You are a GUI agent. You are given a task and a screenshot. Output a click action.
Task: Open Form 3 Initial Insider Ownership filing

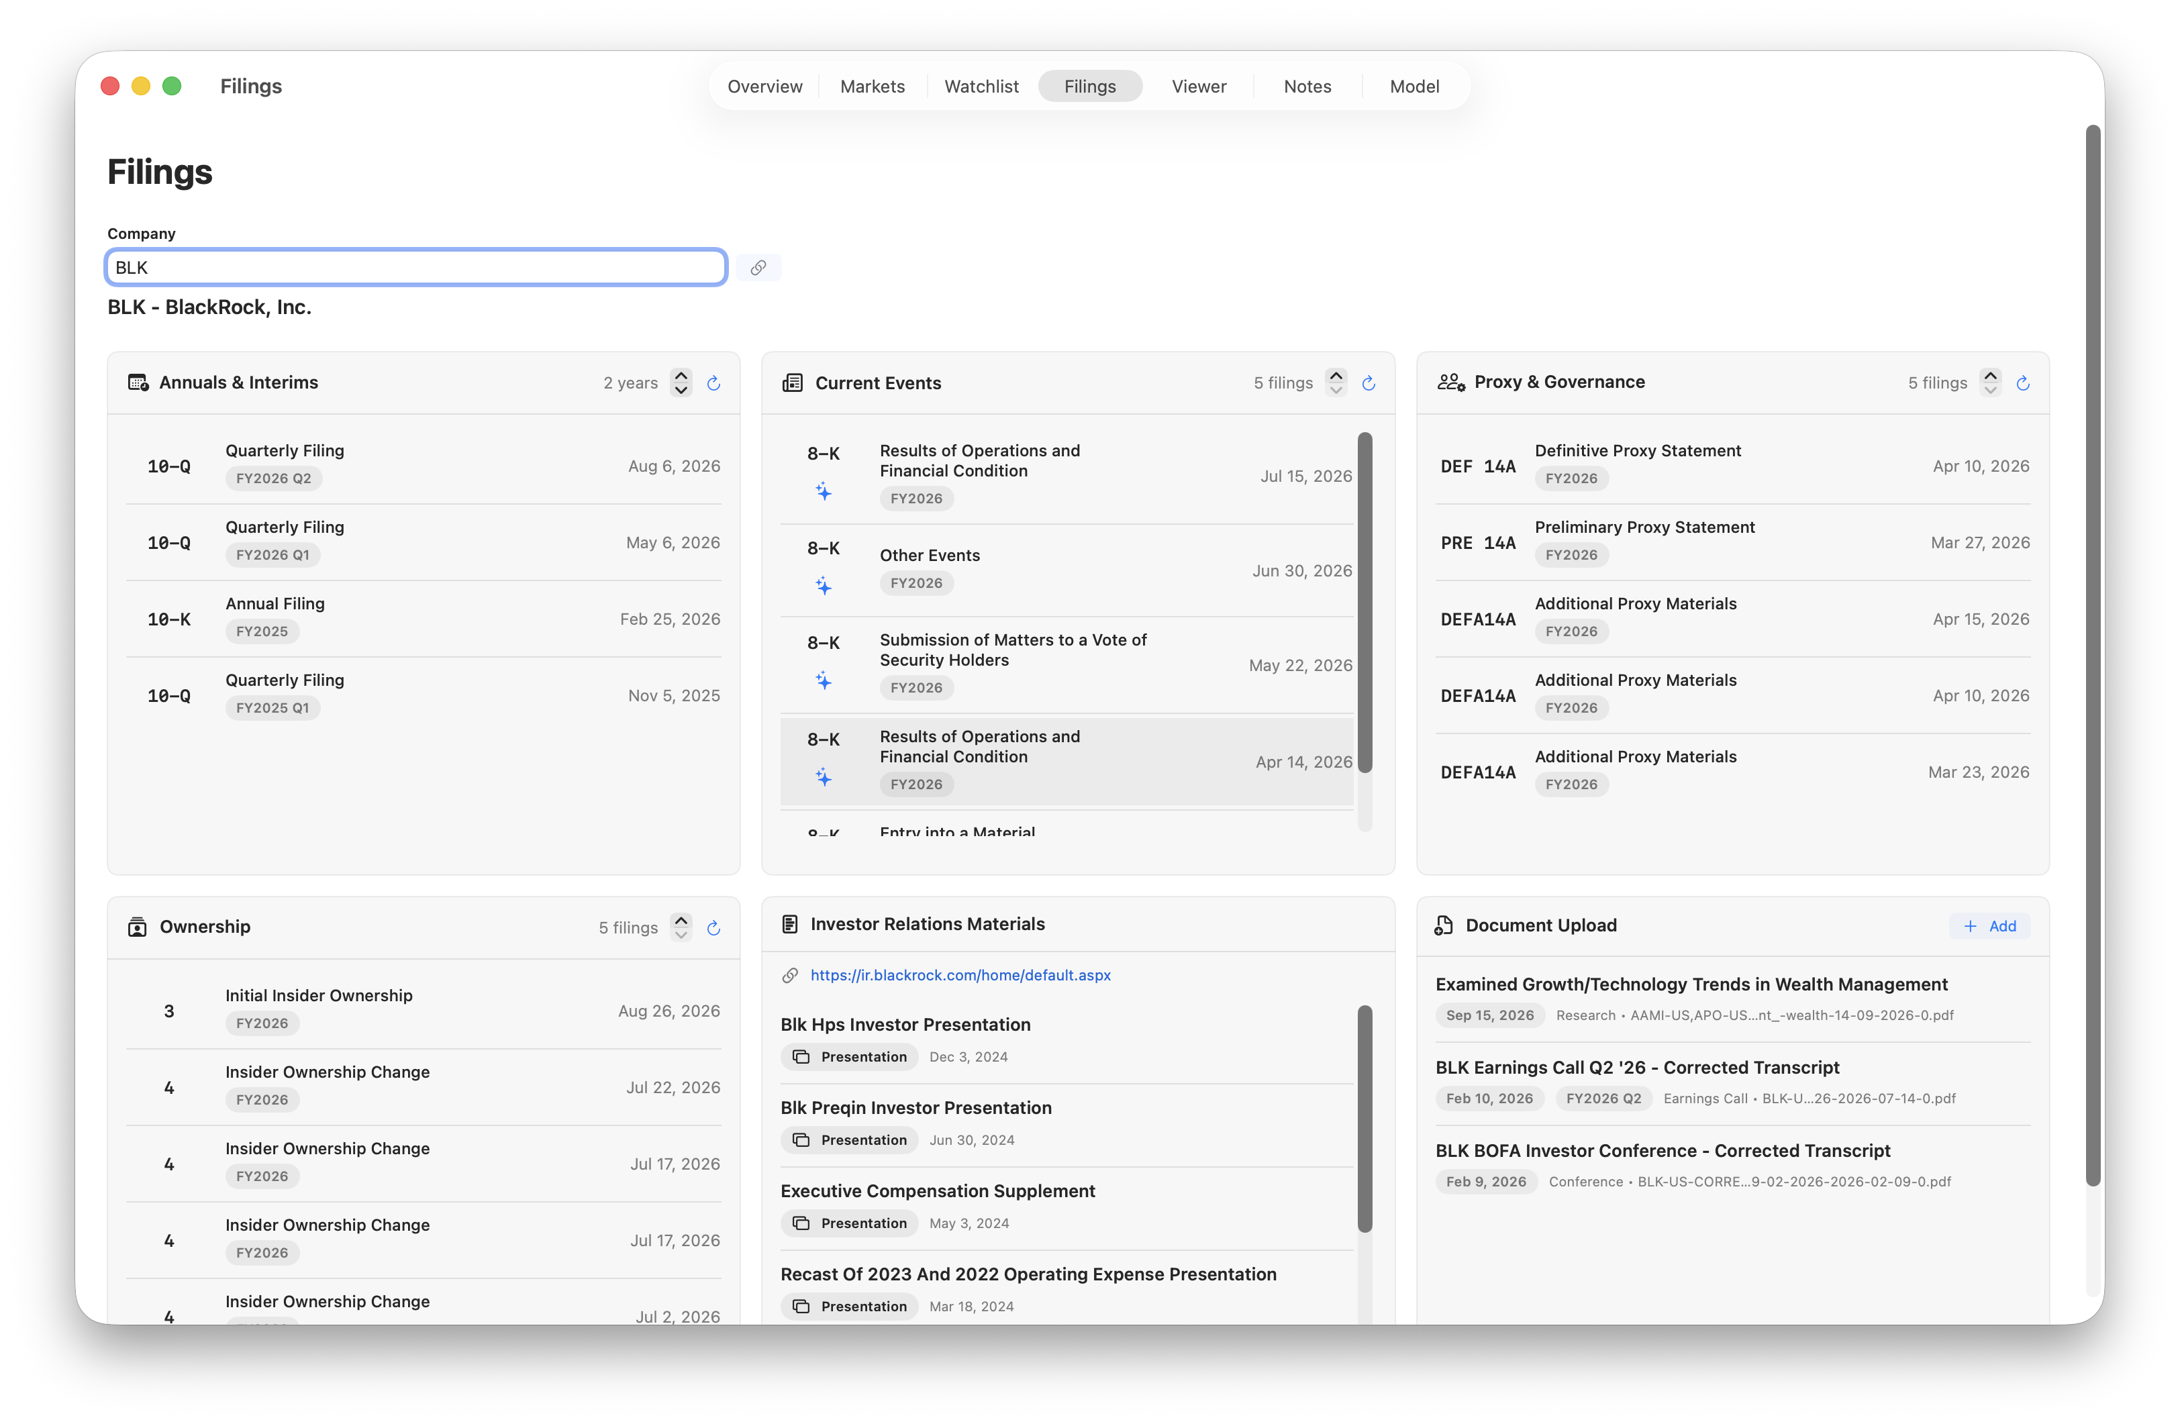pos(423,1011)
